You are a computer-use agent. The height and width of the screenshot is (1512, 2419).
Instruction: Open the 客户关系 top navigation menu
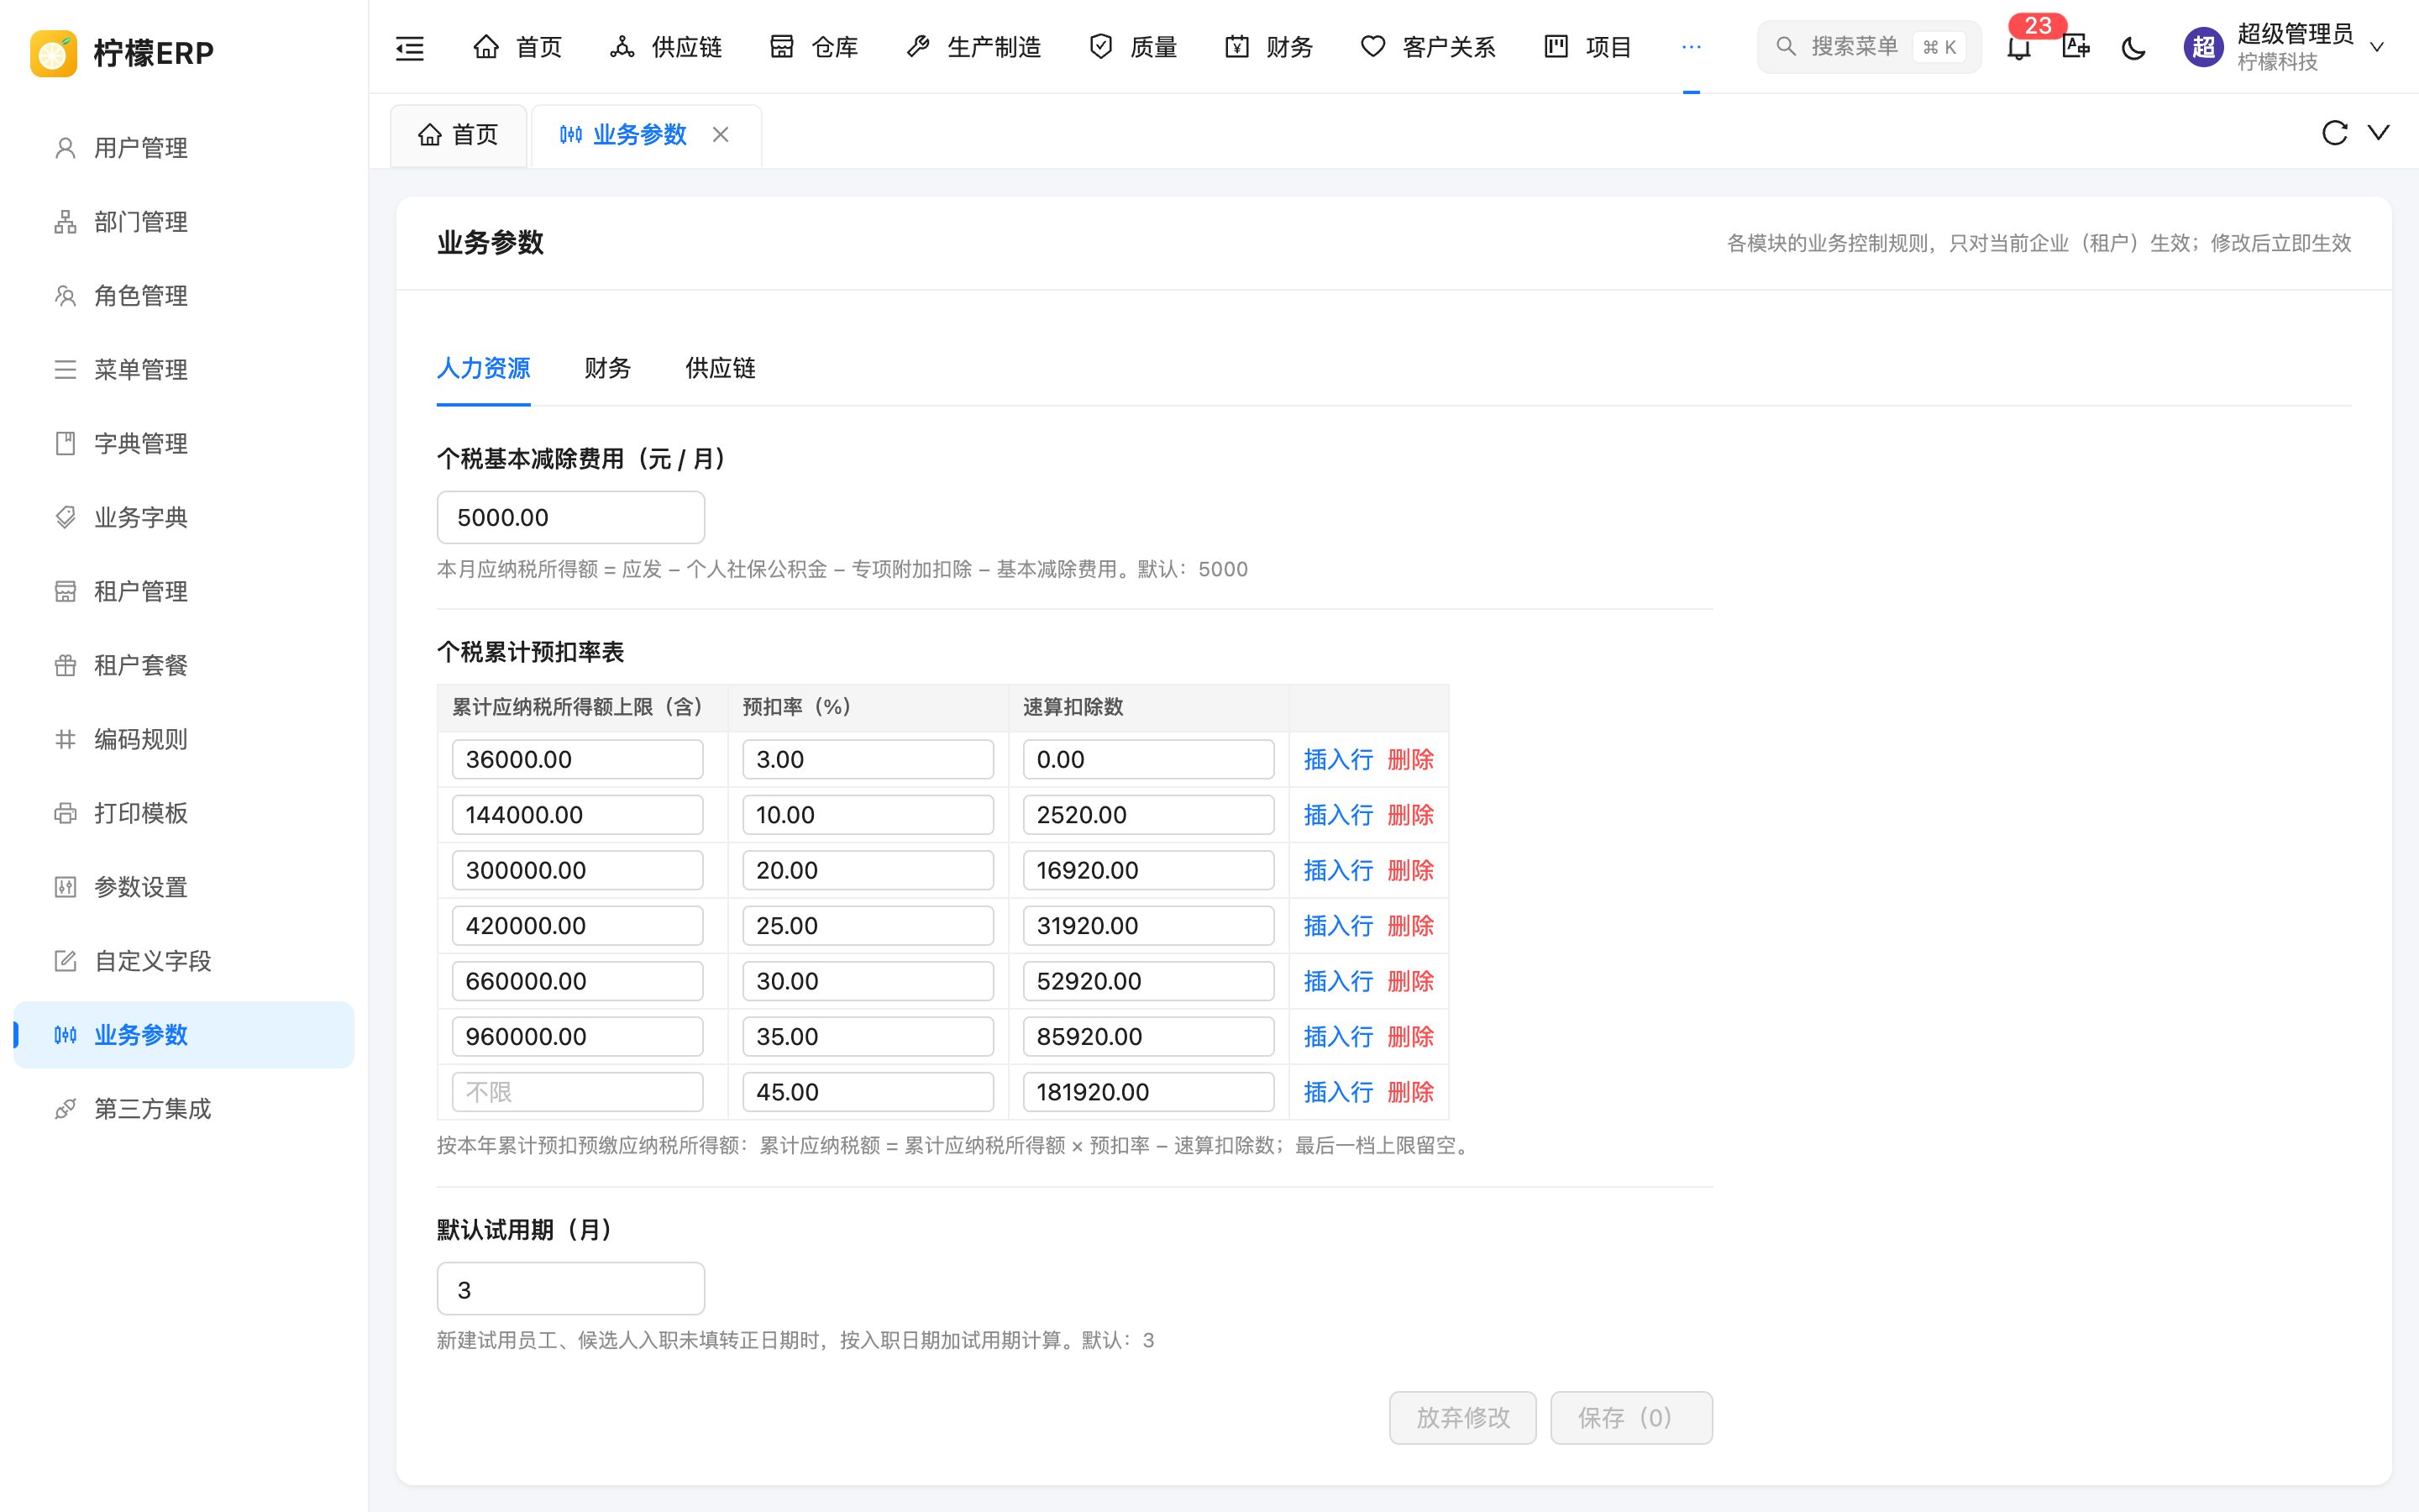click(x=1429, y=47)
